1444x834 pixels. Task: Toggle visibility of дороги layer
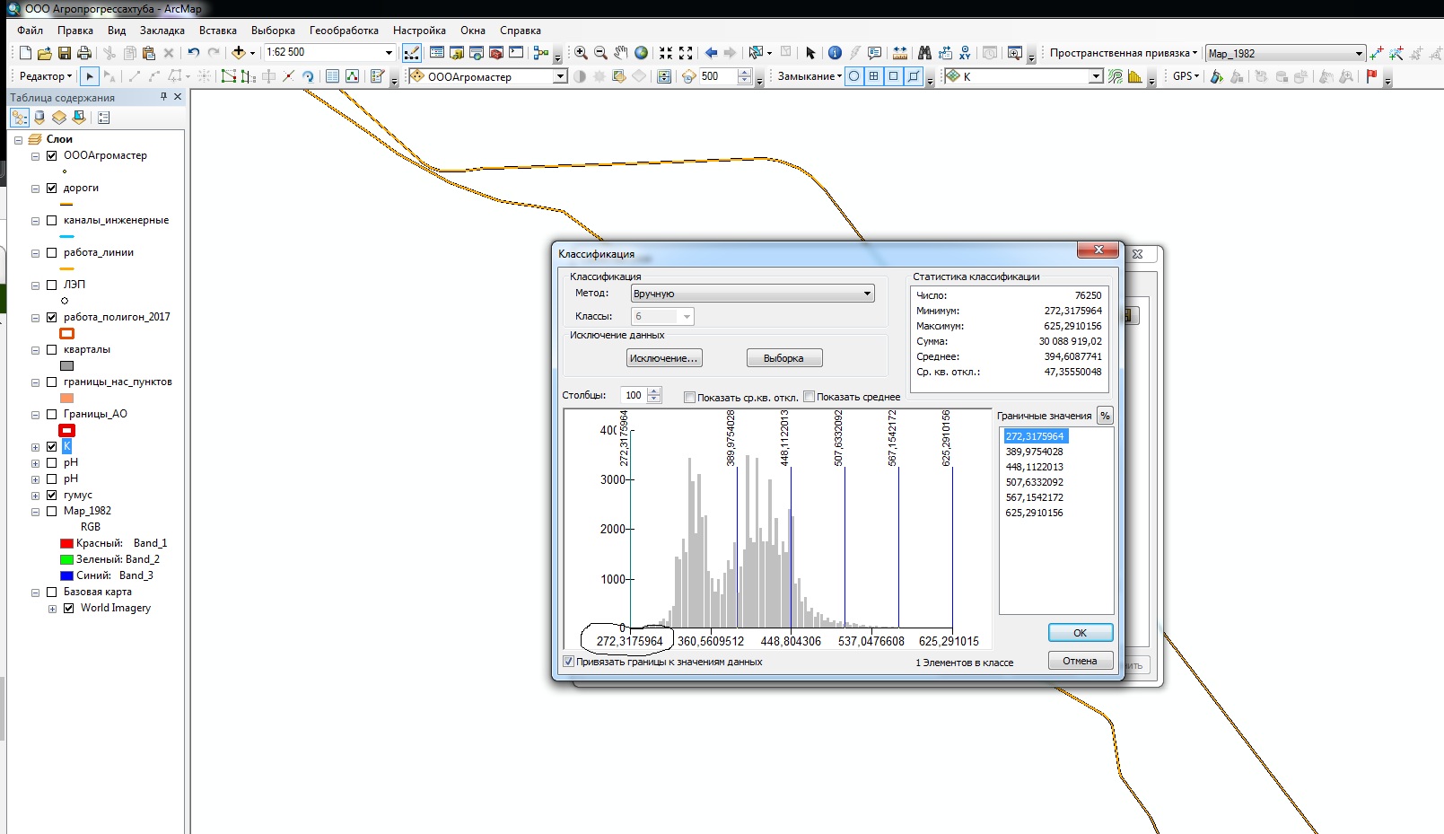(x=52, y=189)
